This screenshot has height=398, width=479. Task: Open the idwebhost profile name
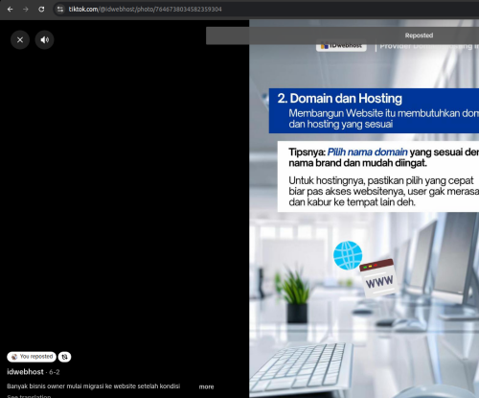click(x=25, y=372)
